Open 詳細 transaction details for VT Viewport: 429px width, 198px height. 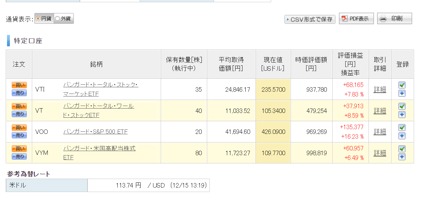click(x=380, y=111)
